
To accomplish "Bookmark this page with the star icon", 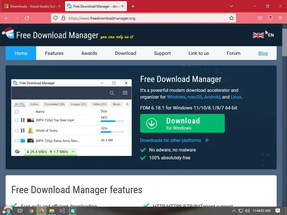I will click(x=231, y=18).
